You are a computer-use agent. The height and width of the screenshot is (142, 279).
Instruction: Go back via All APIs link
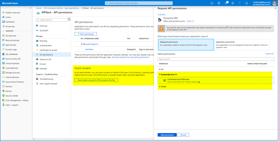(x=162, y=14)
